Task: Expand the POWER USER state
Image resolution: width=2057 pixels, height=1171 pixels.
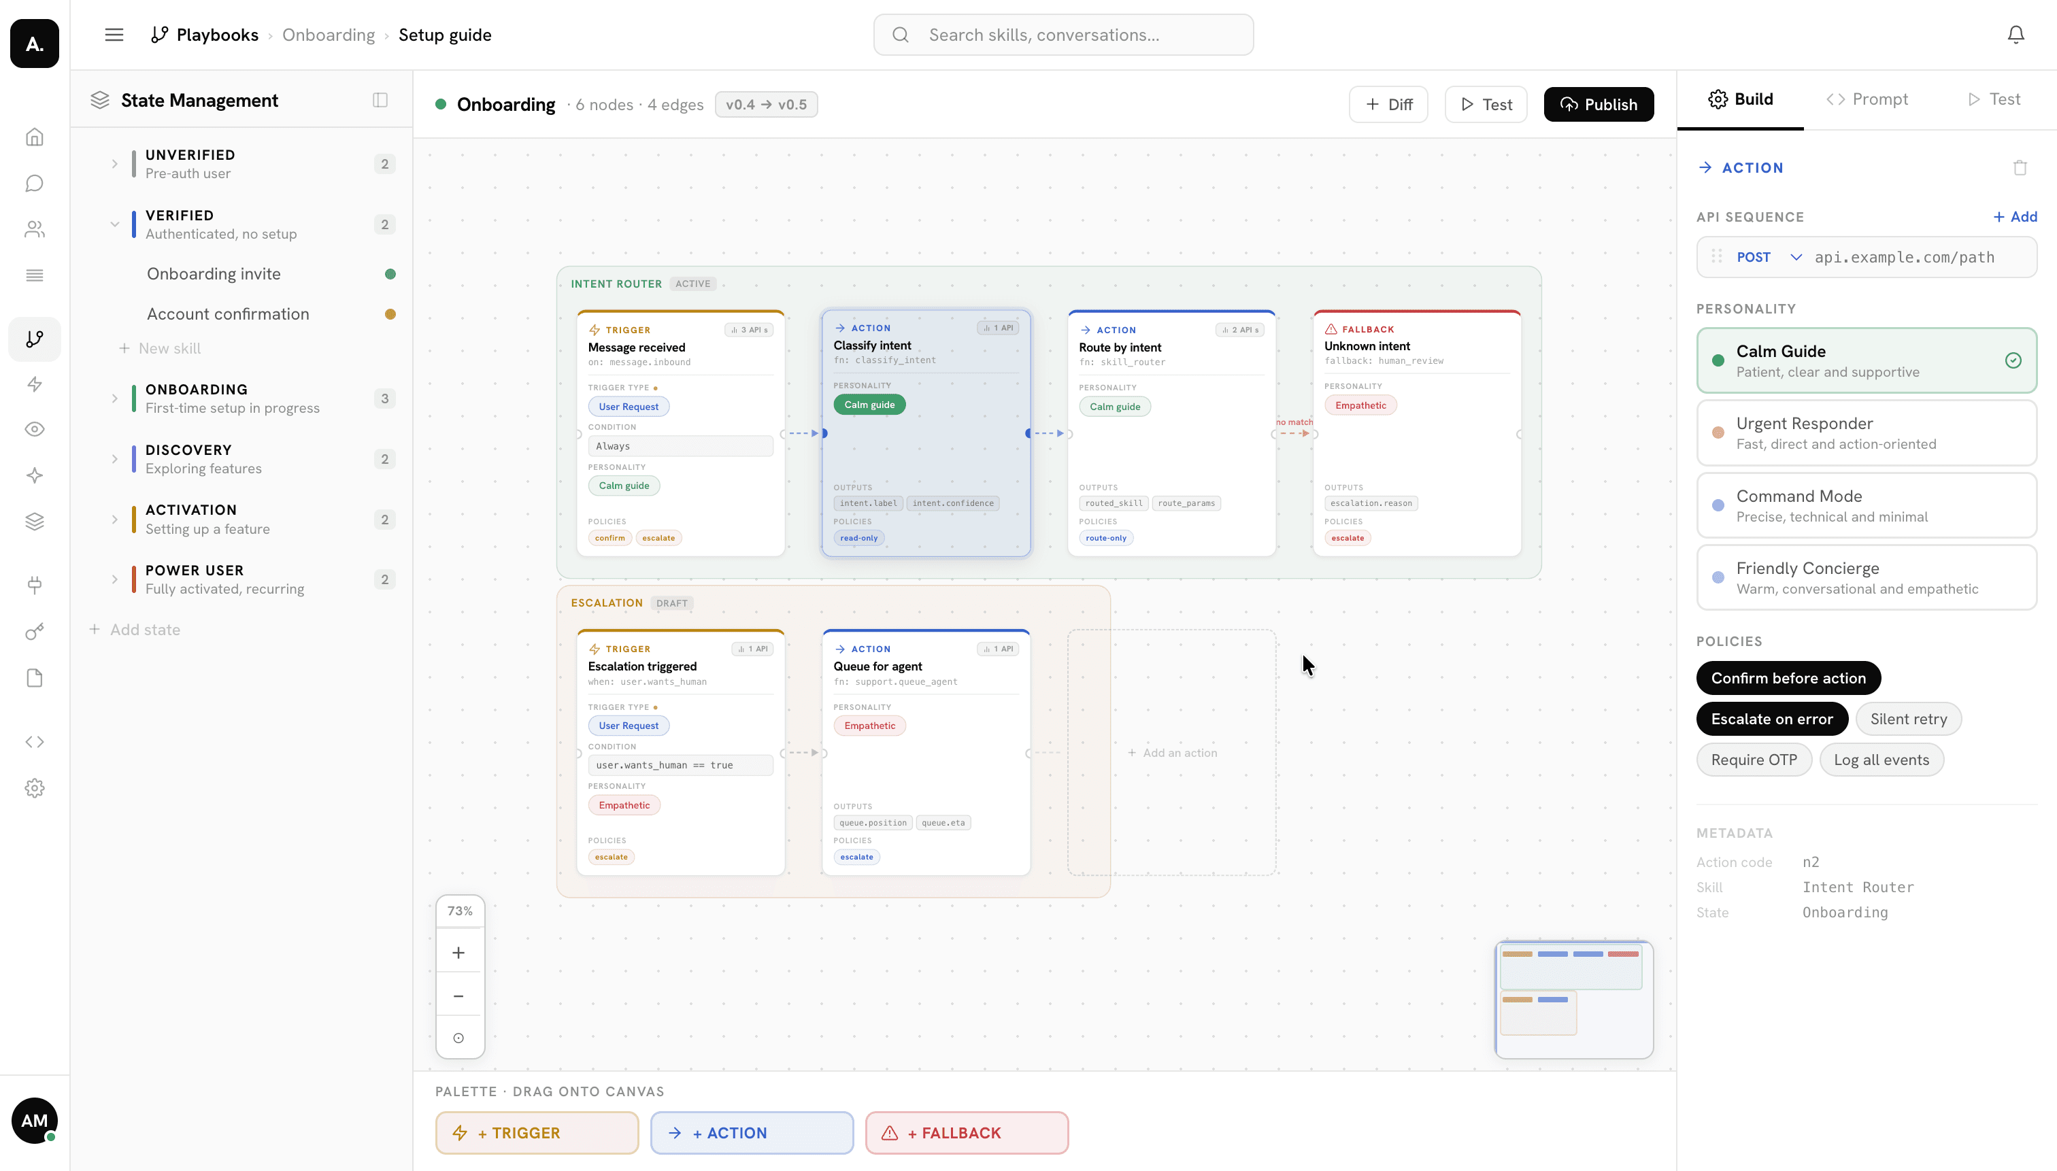Action: point(114,579)
